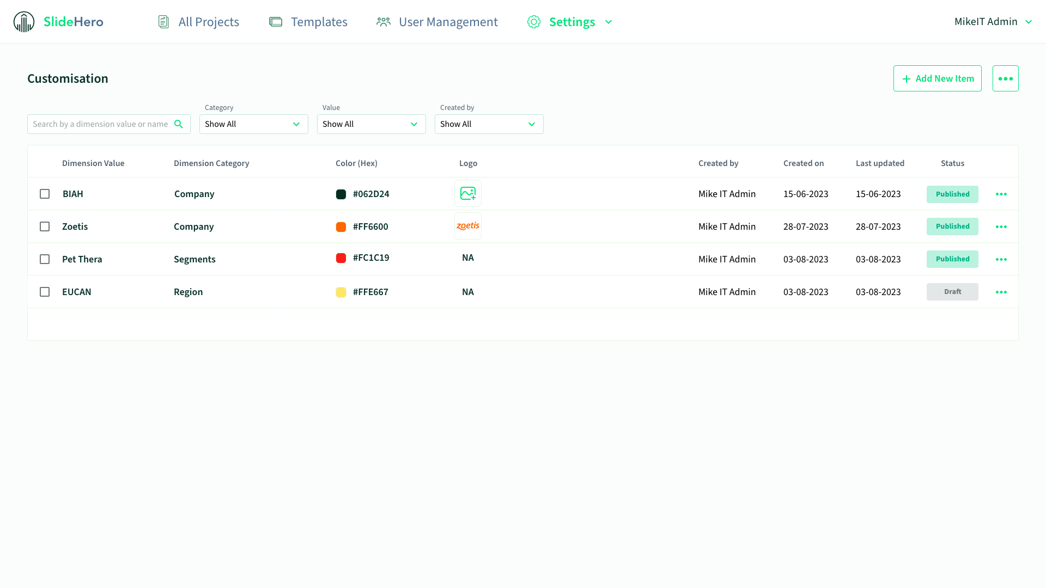Expand the Category filter dropdown
1046x588 pixels.
(253, 124)
